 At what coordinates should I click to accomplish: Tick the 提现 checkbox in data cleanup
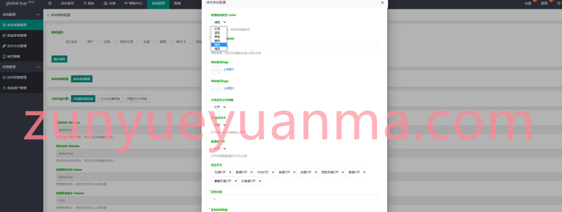(x=155, y=42)
